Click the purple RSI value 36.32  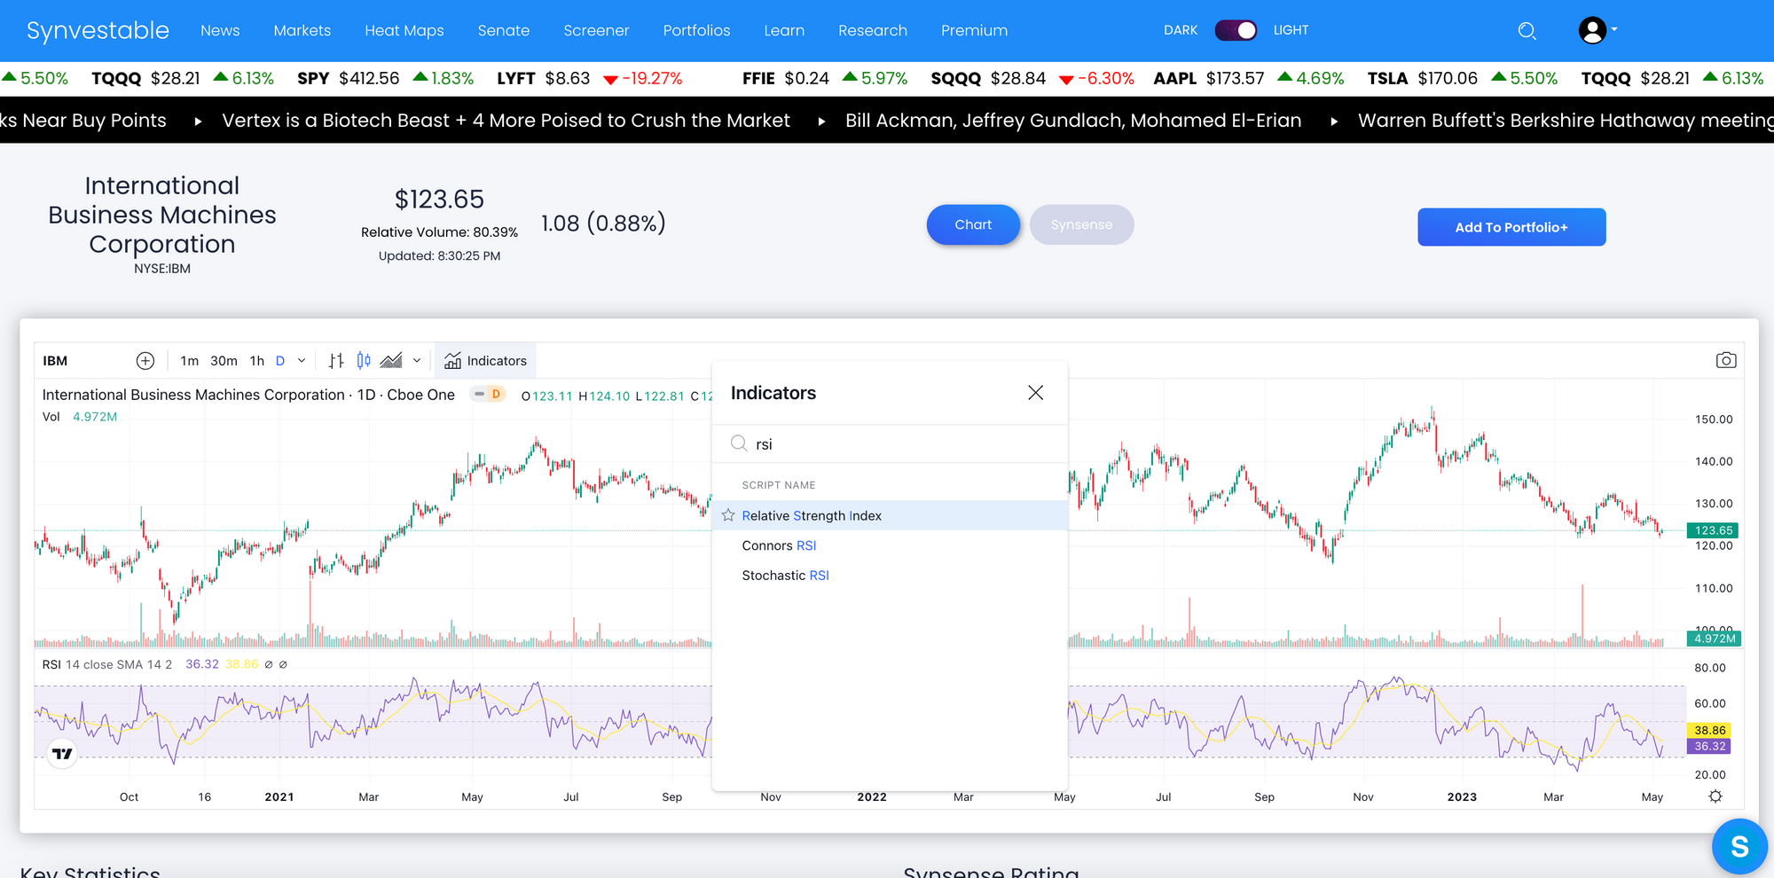[x=202, y=664]
